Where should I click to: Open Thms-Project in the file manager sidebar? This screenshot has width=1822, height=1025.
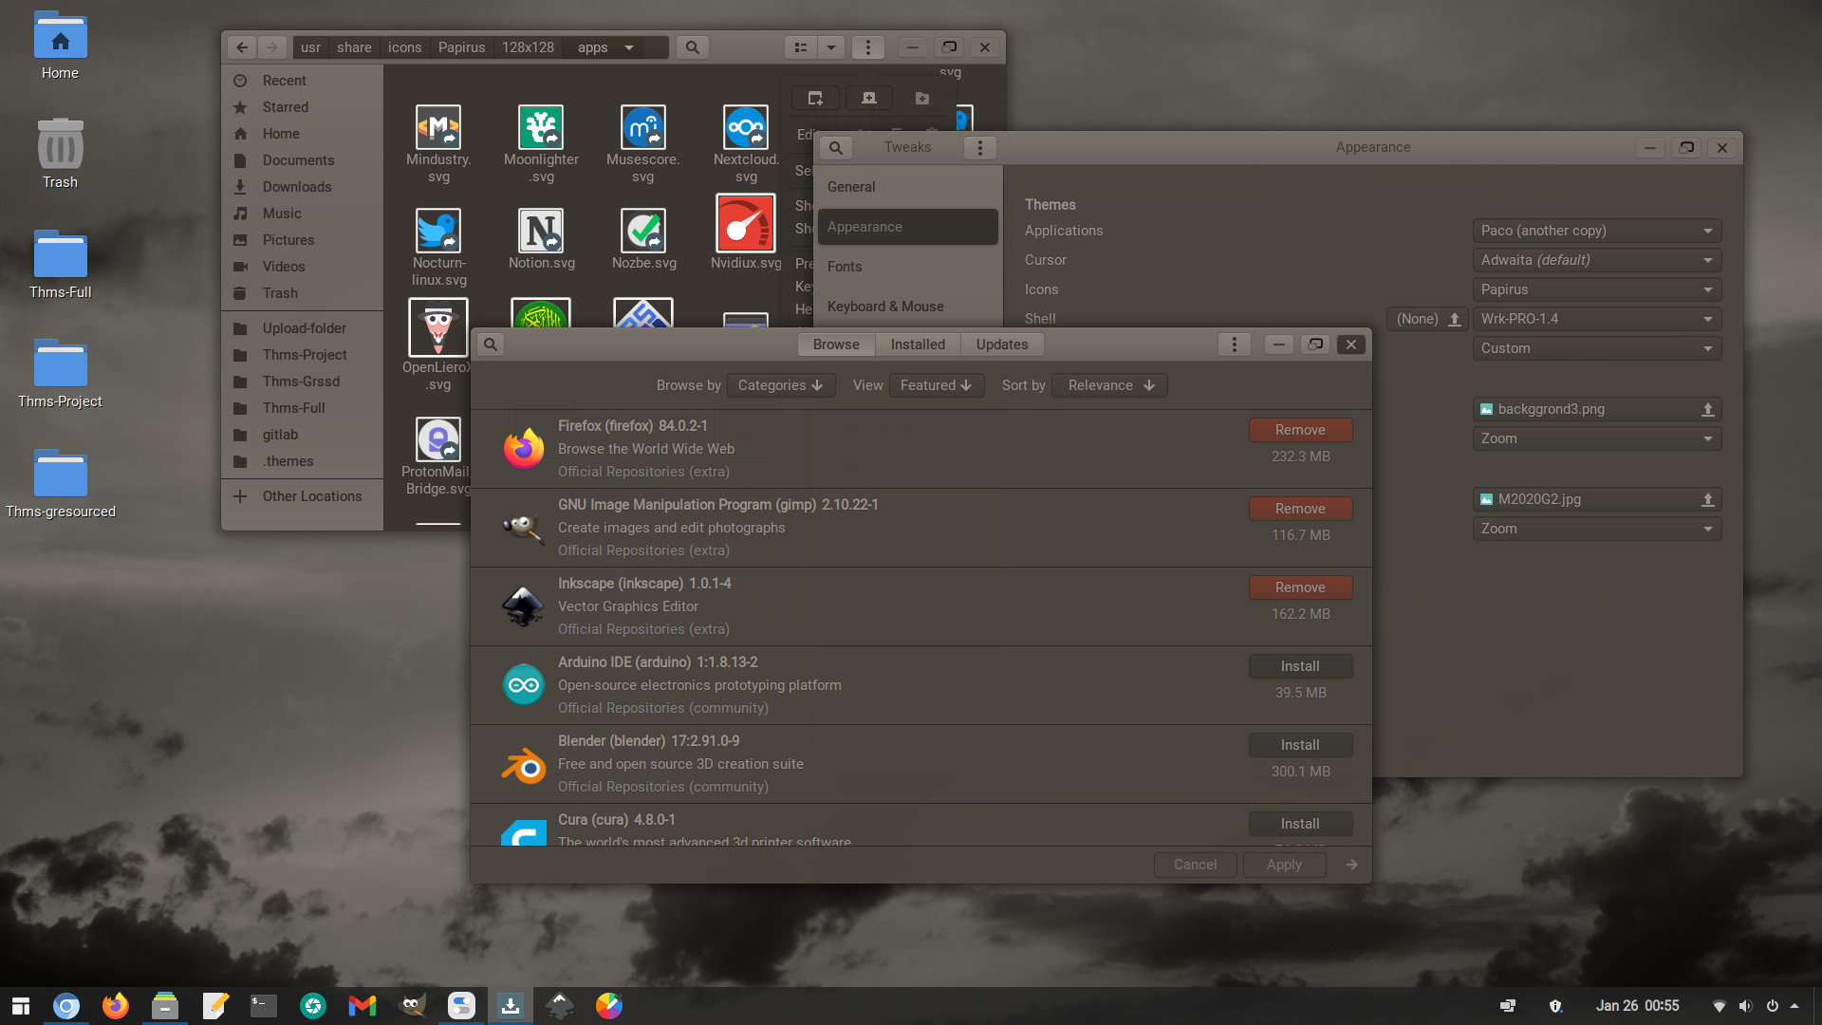coord(302,355)
